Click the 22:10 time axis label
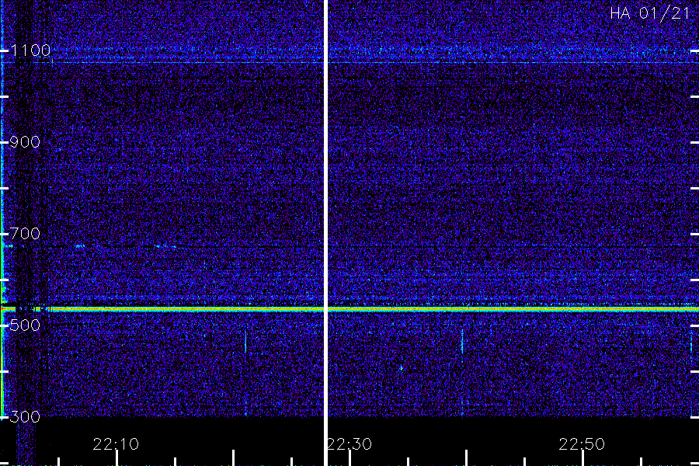Image resolution: width=699 pixels, height=466 pixels. 116,444
